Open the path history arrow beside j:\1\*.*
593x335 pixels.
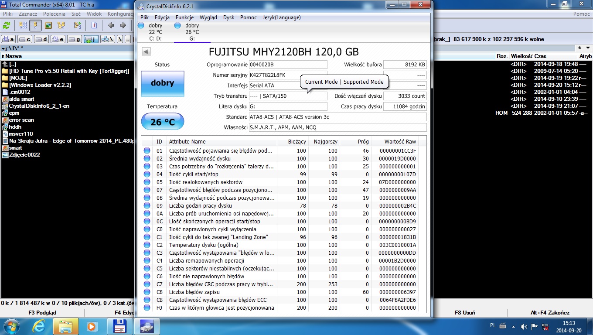pyautogui.click(x=3, y=48)
